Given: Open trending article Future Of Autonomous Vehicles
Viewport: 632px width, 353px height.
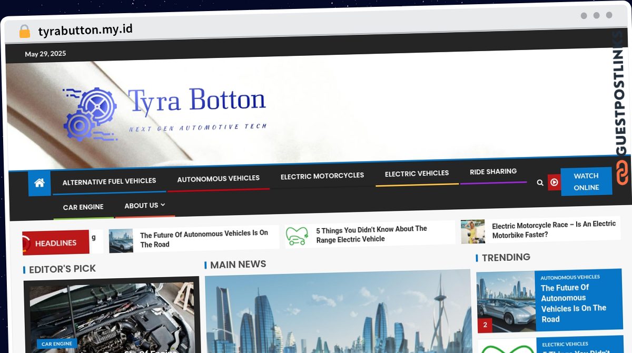Looking at the screenshot, I should pos(574,303).
